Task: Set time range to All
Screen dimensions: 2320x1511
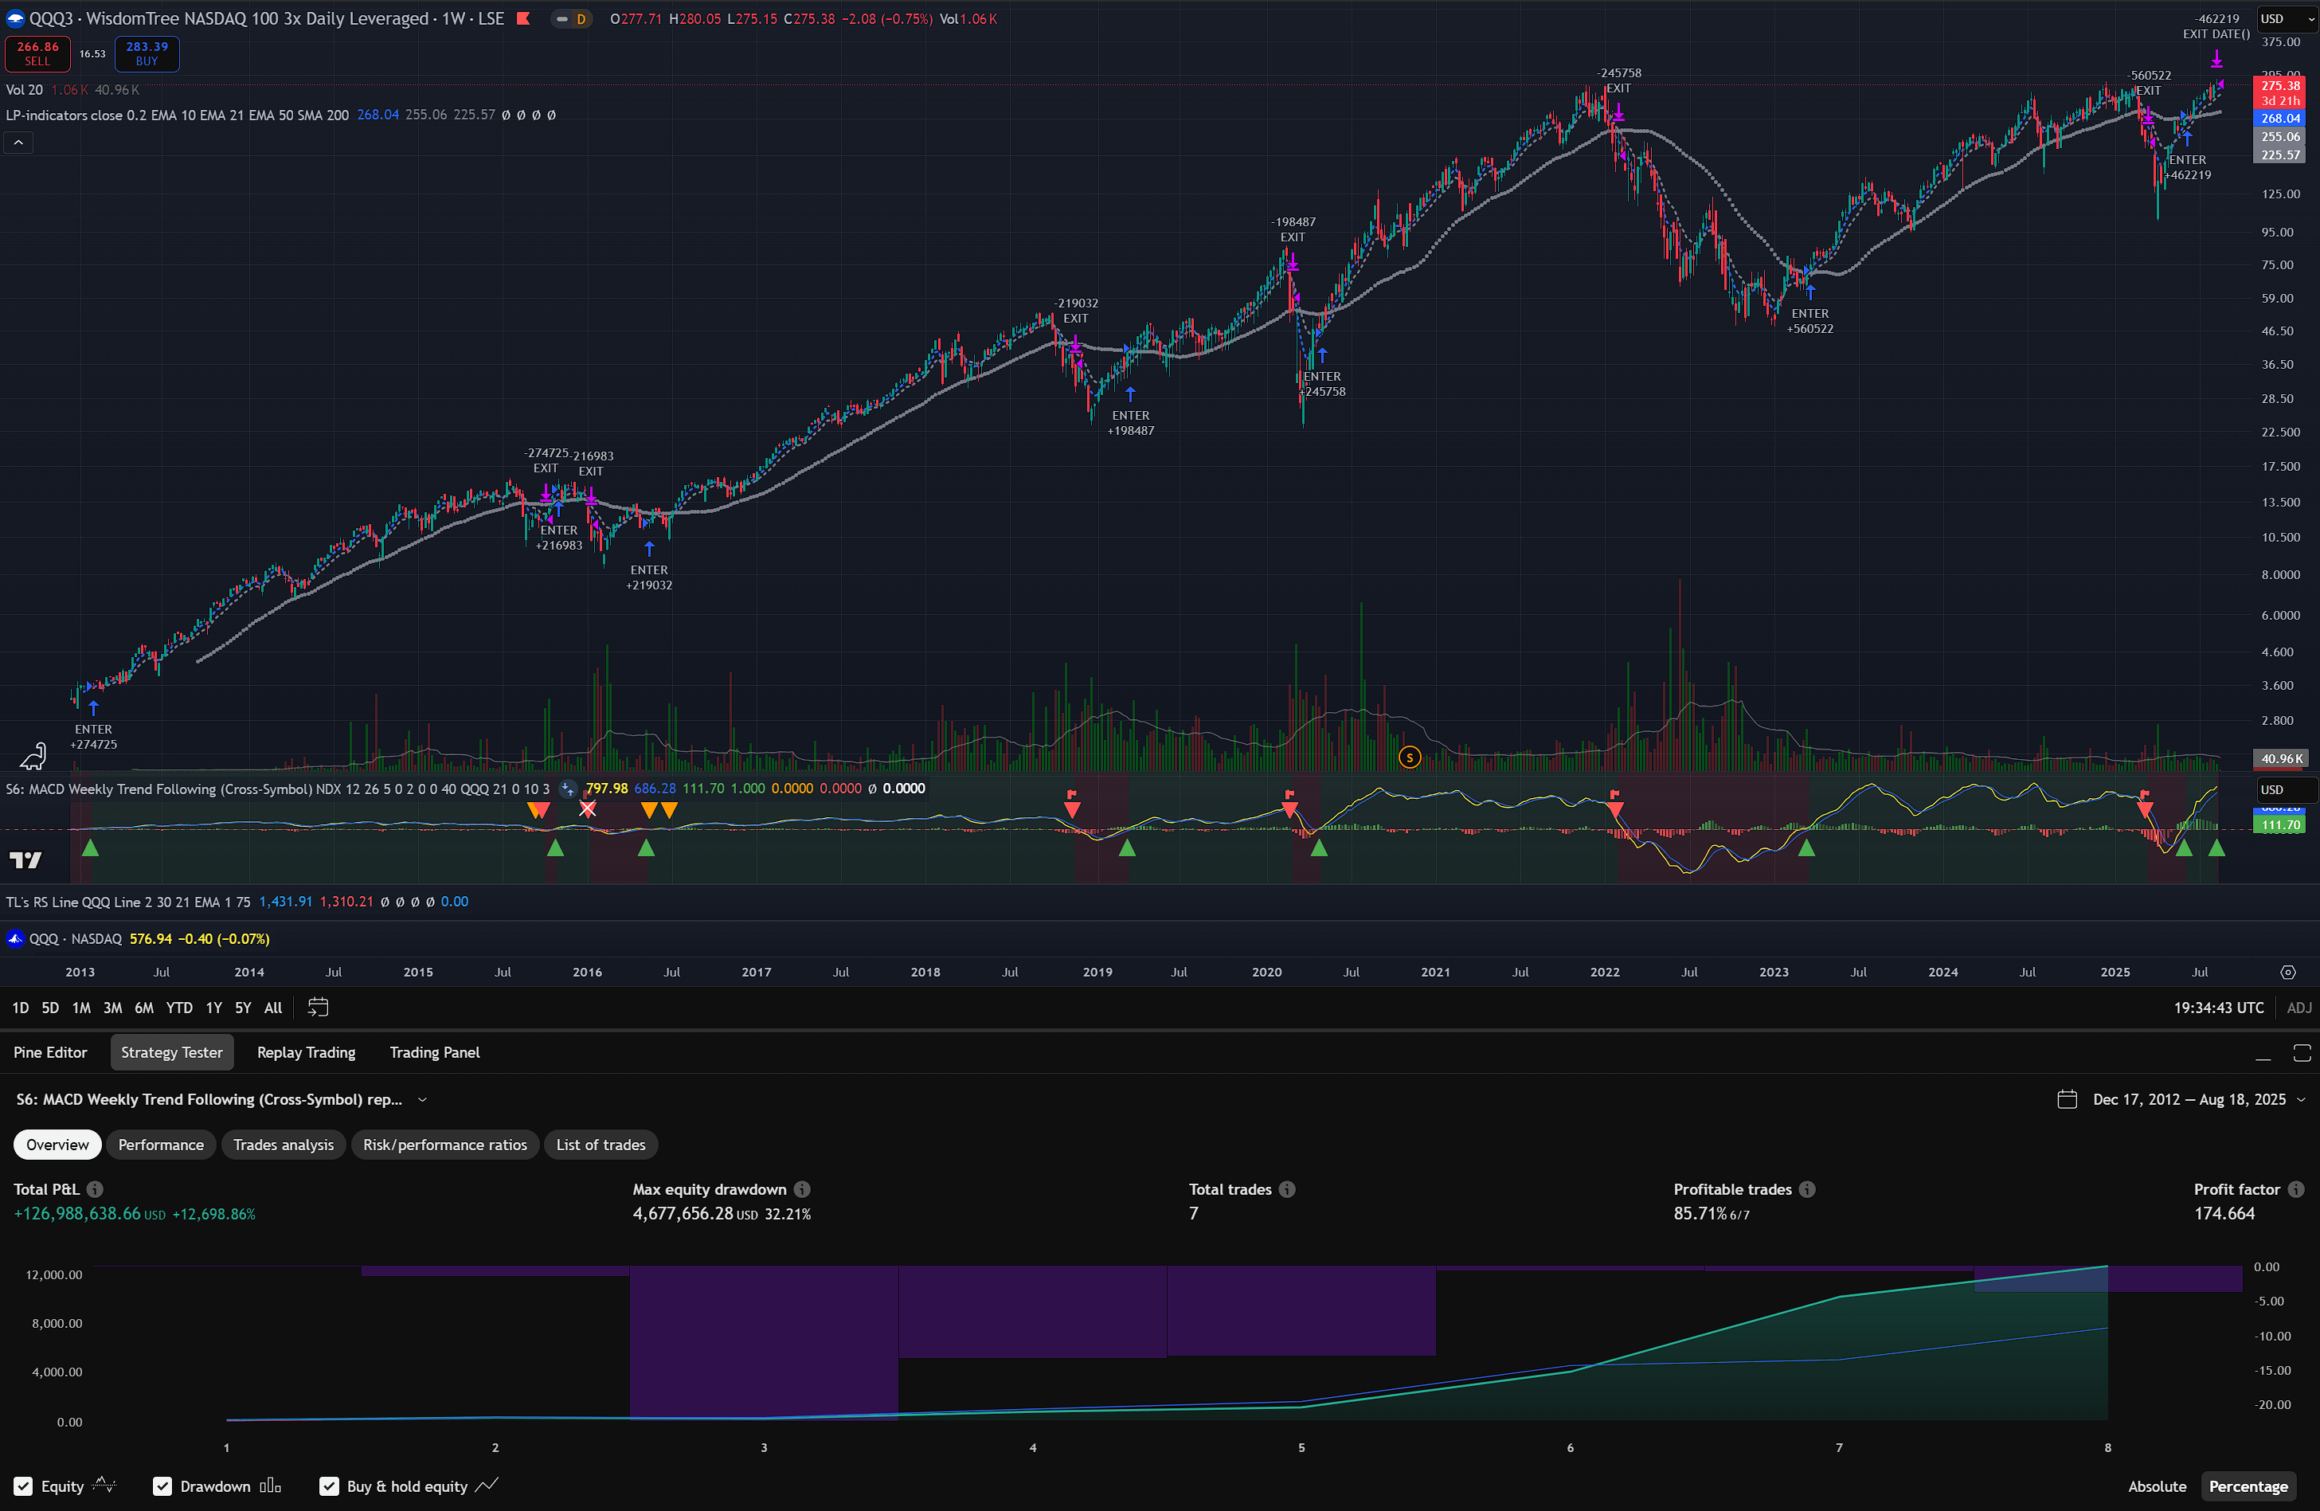Action: (x=273, y=1007)
